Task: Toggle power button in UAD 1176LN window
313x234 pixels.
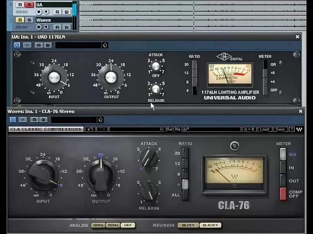Action: point(17,45)
